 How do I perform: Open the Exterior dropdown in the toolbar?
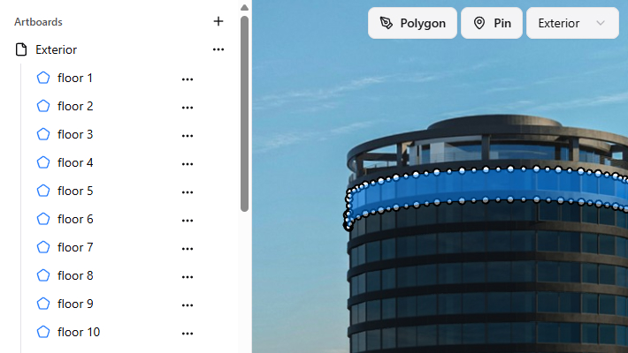tap(572, 23)
